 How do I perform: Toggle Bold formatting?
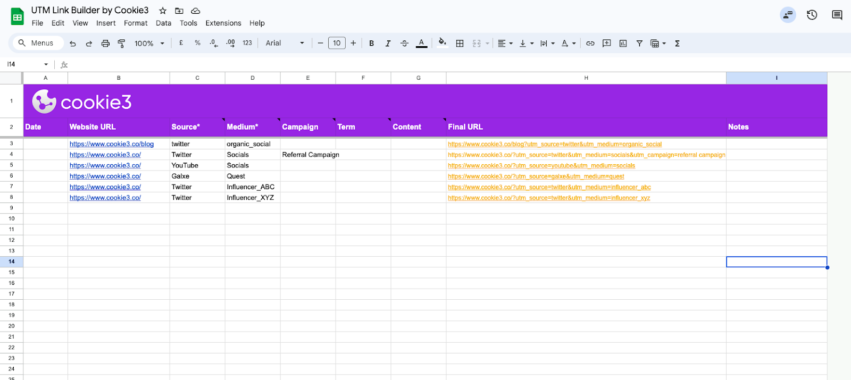[371, 44]
